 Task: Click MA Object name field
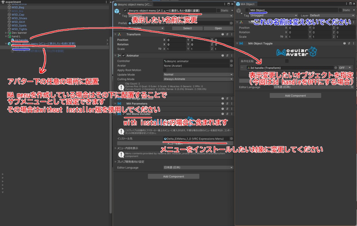click(x=294, y=10)
